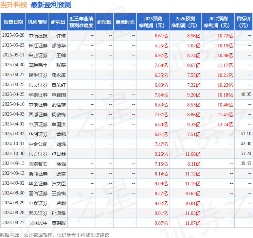The height and width of the screenshot is (238, 253).
Task: Click the 数据来源 footer note
Action: (x=55, y=235)
